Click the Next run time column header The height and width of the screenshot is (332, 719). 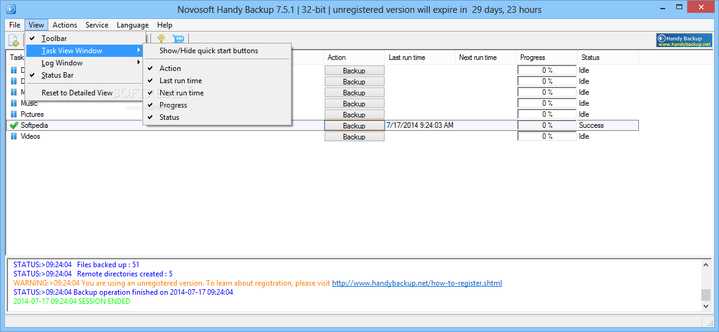point(485,57)
